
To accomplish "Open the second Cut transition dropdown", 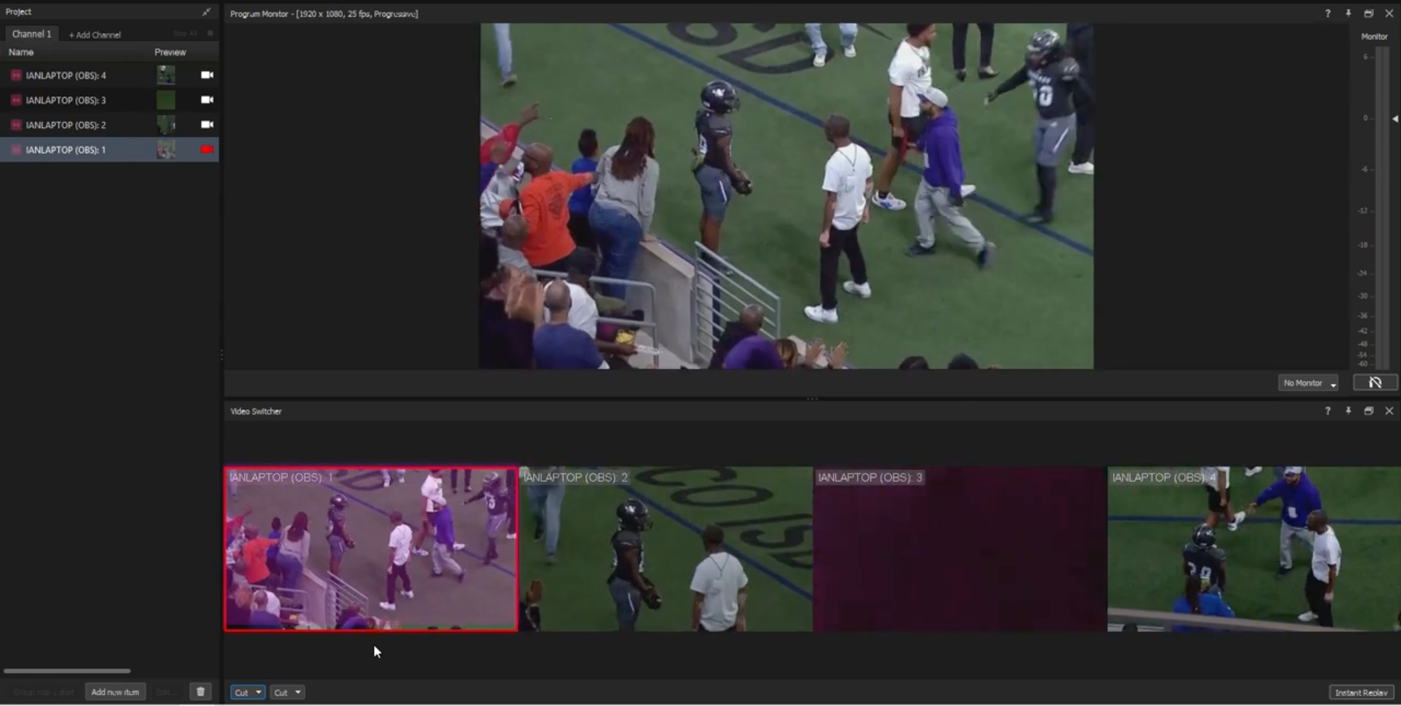I will (x=287, y=693).
